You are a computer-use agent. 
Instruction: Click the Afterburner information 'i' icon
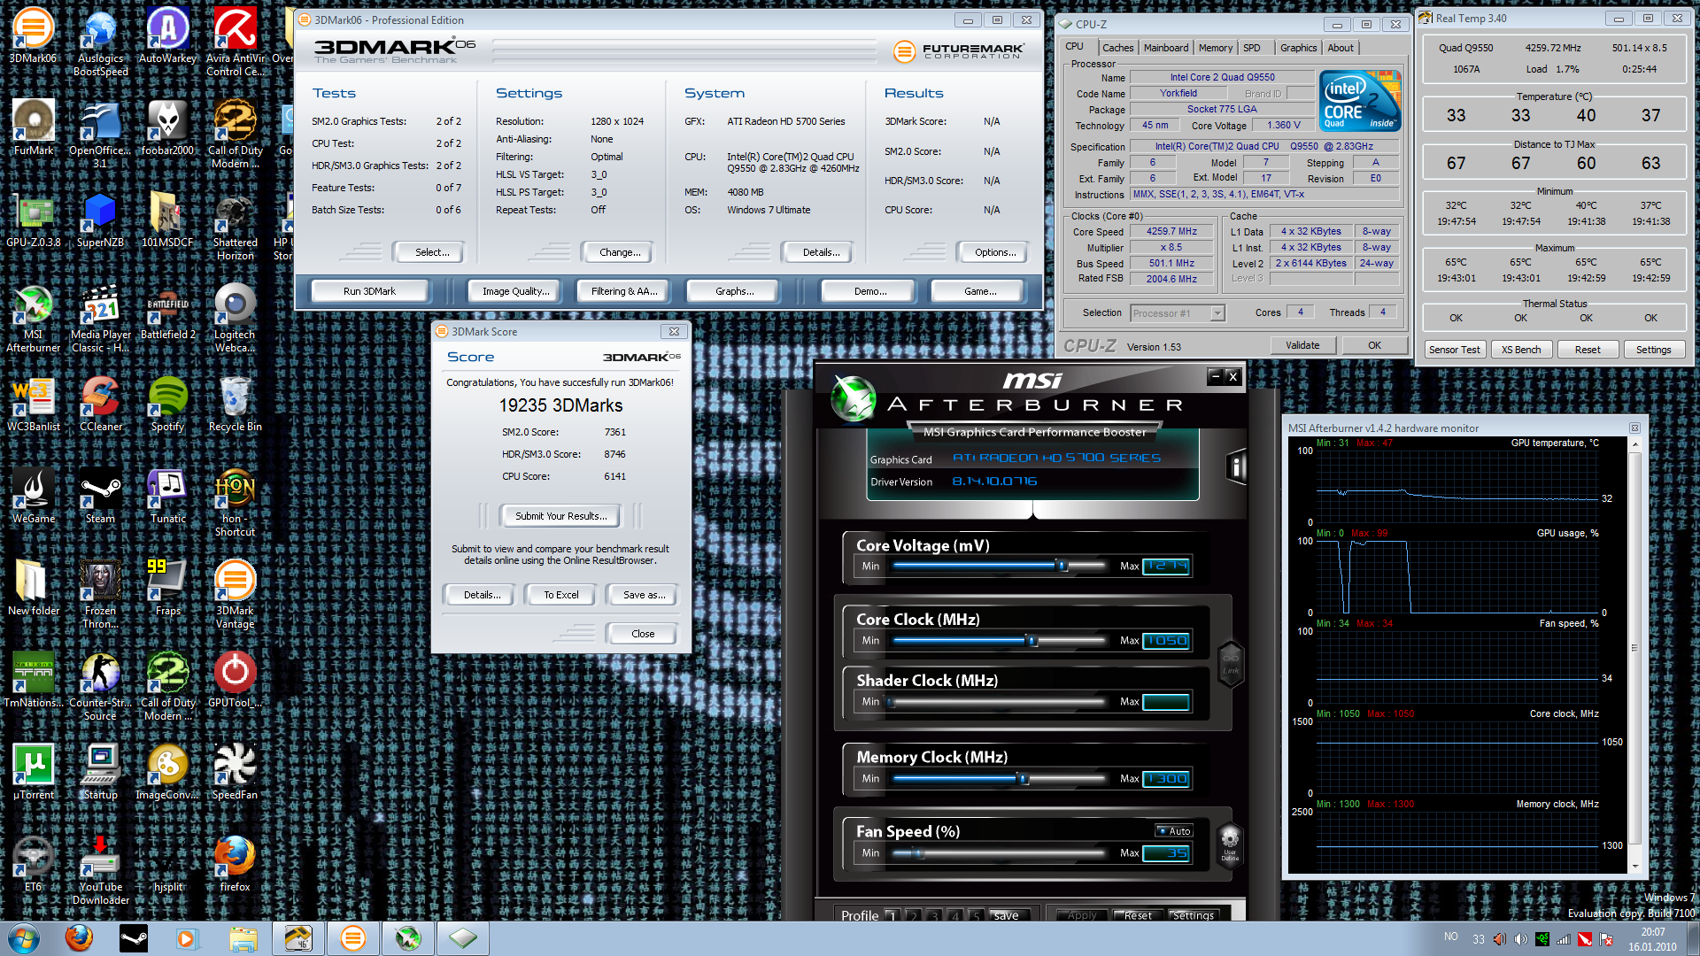1237,466
